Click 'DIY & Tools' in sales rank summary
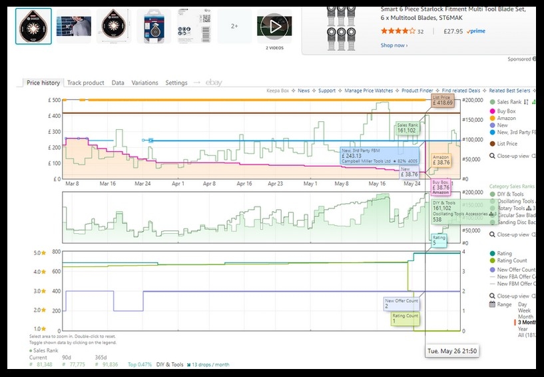544x377 pixels. point(170,364)
